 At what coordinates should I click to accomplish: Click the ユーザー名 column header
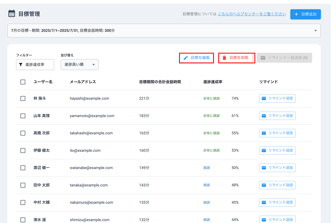click(x=43, y=82)
